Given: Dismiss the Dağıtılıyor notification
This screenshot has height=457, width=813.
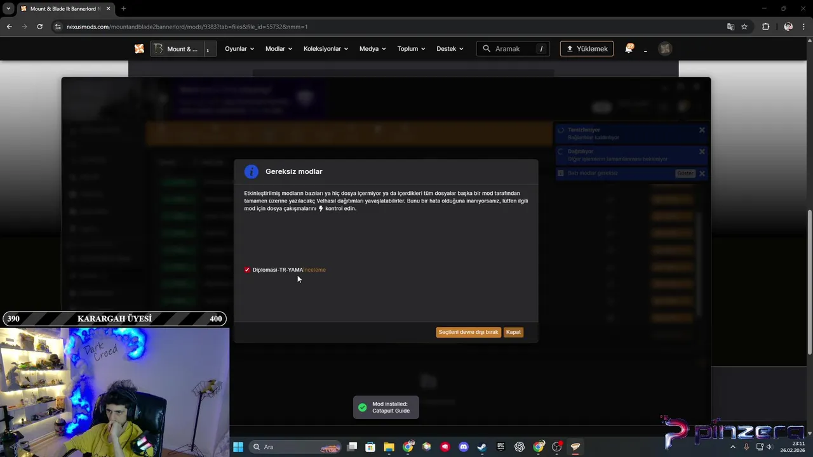Looking at the screenshot, I should click(x=702, y=152).
